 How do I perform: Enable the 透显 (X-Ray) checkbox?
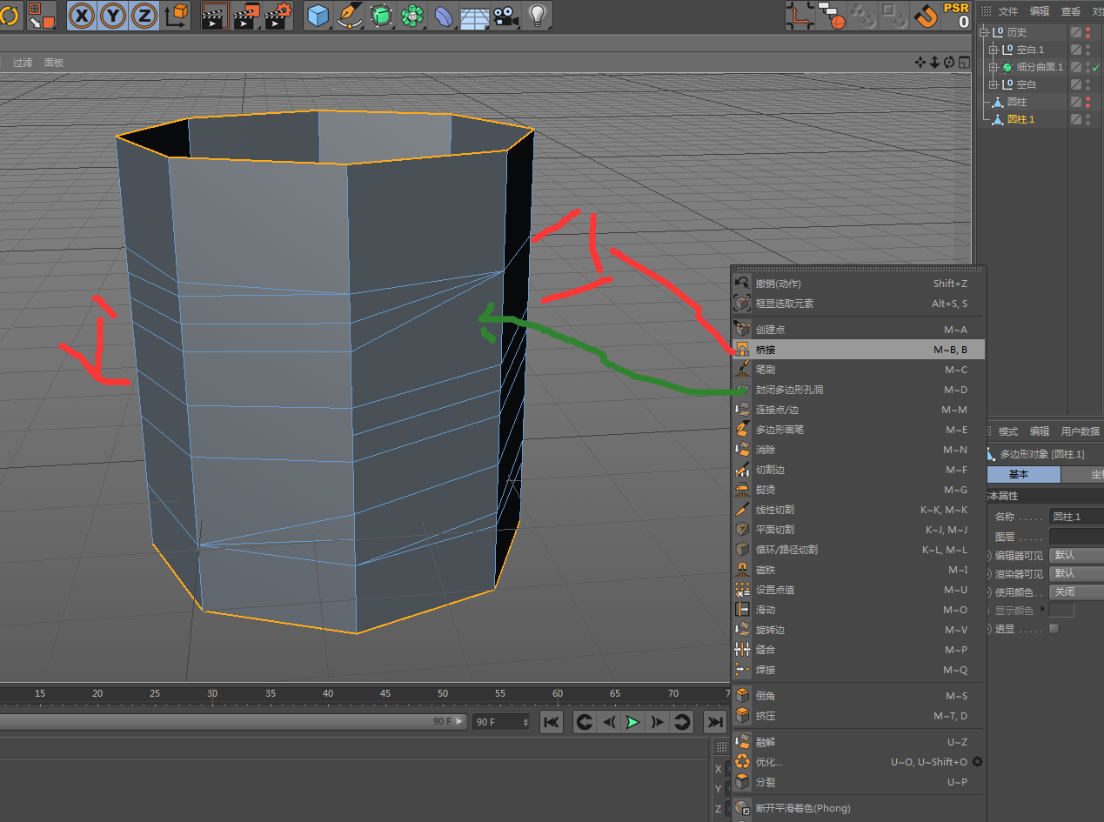[1054, 628]
